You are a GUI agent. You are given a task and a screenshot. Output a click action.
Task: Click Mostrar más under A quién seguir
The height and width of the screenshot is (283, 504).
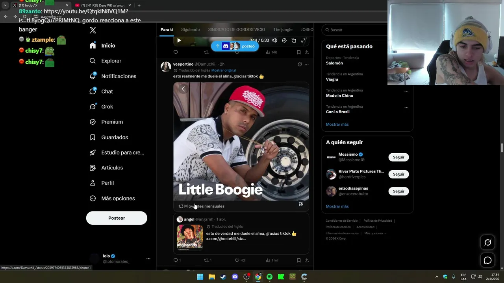[x=337, y=206]
